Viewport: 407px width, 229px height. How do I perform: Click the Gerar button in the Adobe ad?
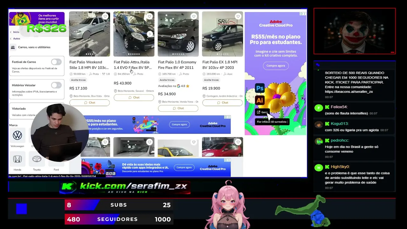[263, 112]
